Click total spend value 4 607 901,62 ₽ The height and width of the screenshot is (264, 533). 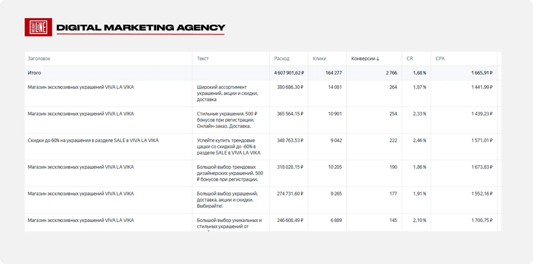(x=289, y=73)
